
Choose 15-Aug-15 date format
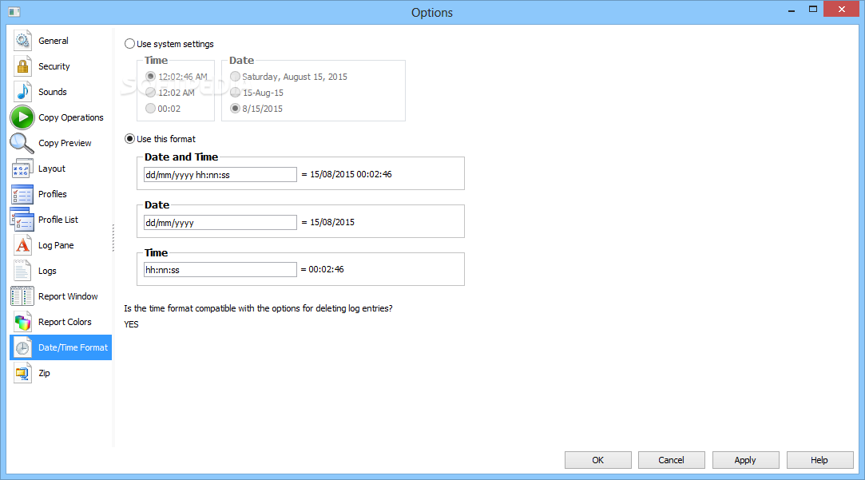[256, 93]
